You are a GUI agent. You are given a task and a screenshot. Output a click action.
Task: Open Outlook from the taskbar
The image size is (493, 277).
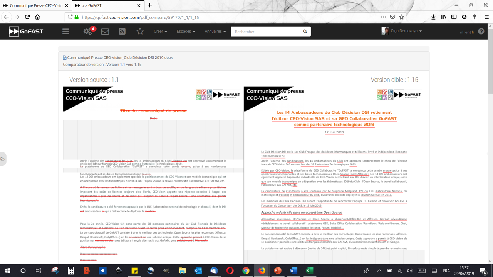coord(198,270)
